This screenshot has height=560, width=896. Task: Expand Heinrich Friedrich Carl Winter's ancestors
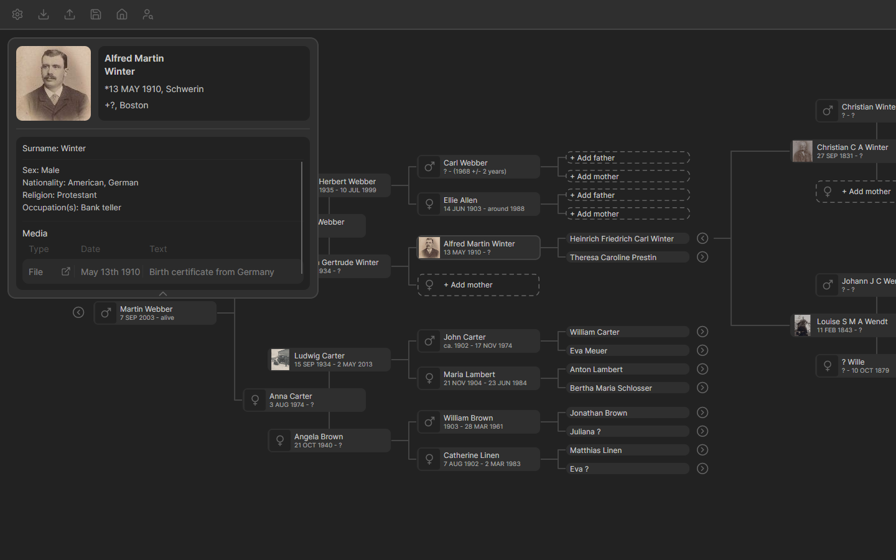click(702, 238)
